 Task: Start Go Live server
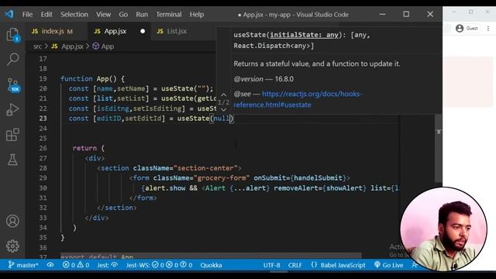[388, 265]
